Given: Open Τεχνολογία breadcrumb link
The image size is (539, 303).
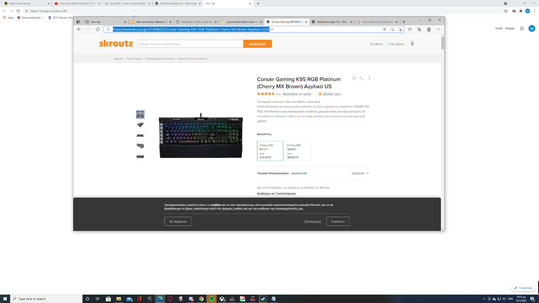Looking at the screenshot, I should [x=134, y=59].
